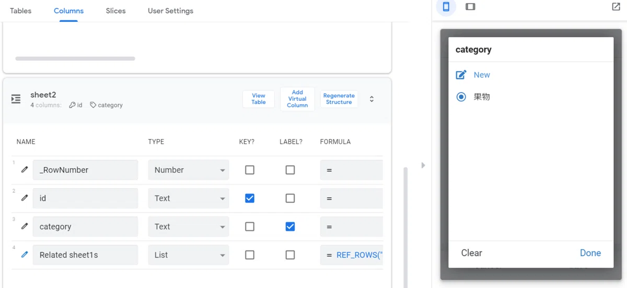Enable KEY checkbox for Related sheet1s

tap(250, 255)
